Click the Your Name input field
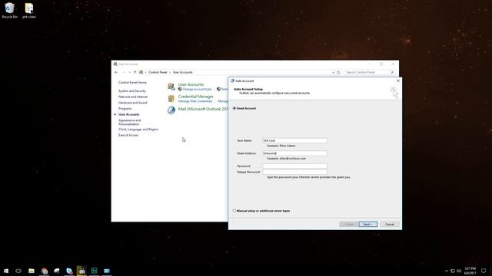 (294, 140)
